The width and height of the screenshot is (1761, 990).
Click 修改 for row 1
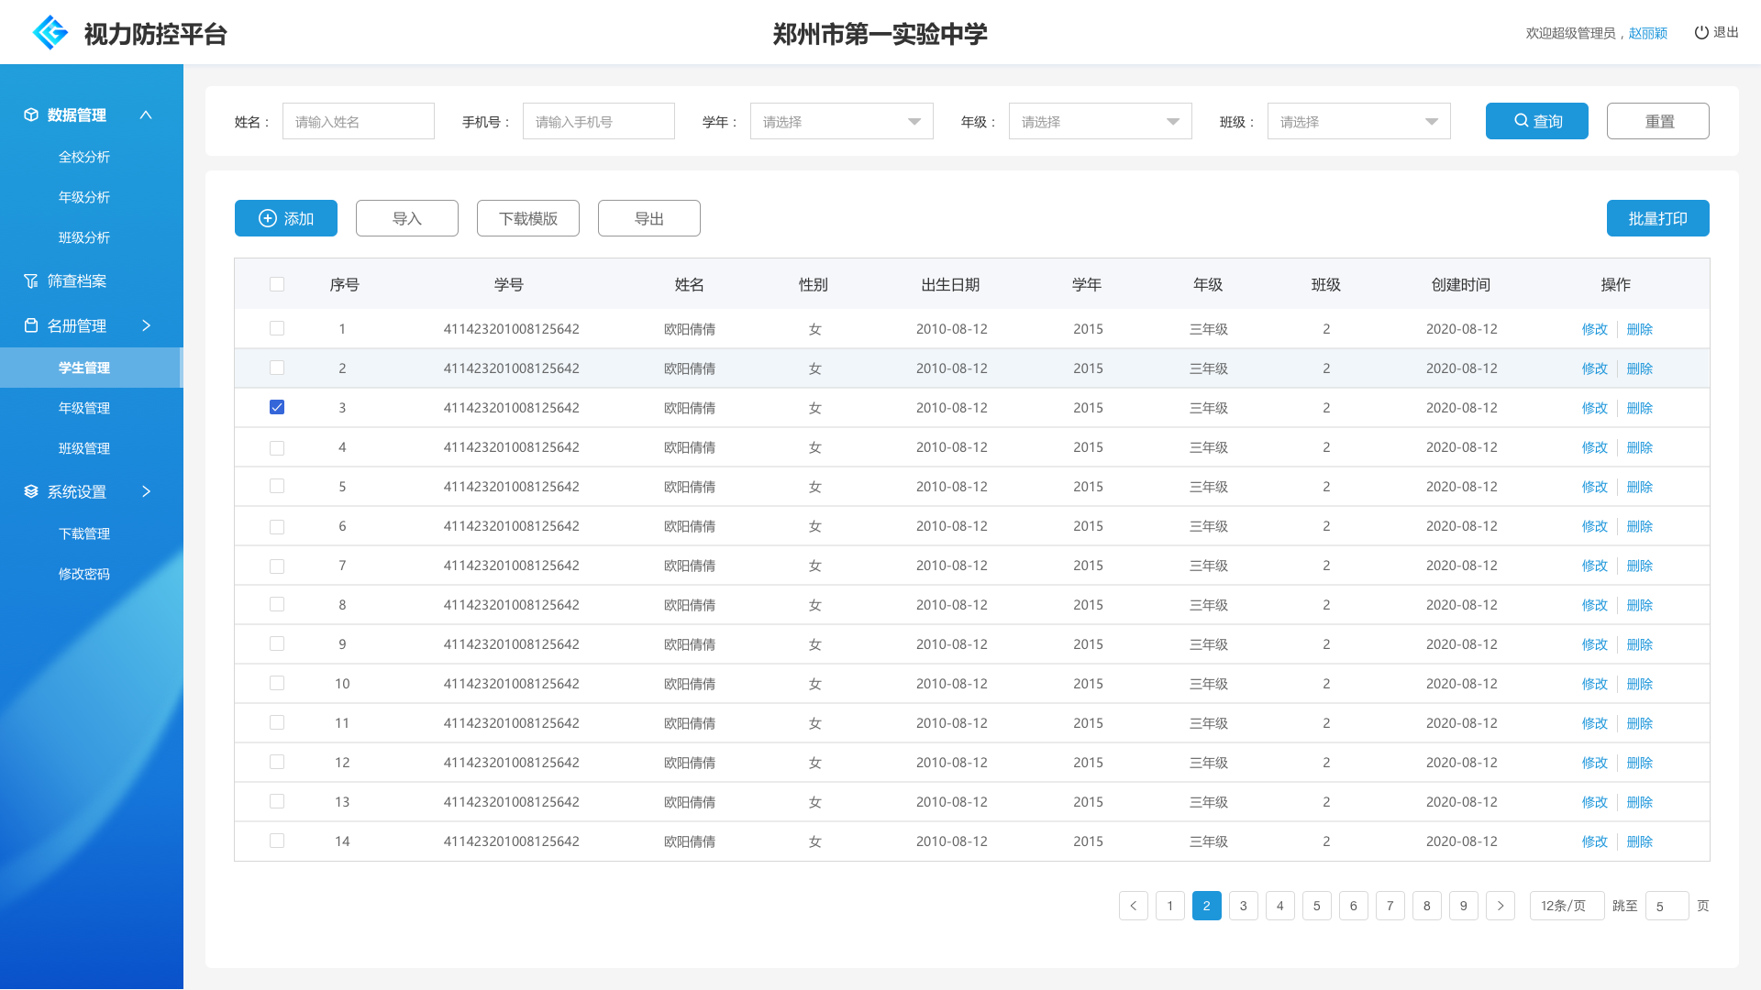click(x=1595, y=329)
